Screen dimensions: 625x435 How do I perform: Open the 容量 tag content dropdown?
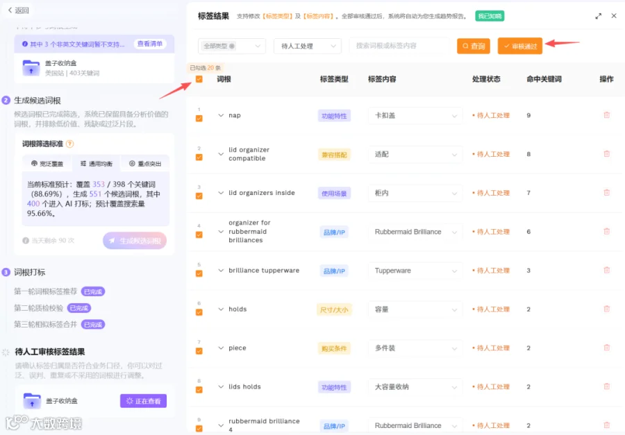[x=415, y=309]
